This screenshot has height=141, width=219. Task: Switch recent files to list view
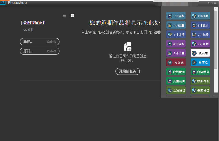click(x=64, y=15)
